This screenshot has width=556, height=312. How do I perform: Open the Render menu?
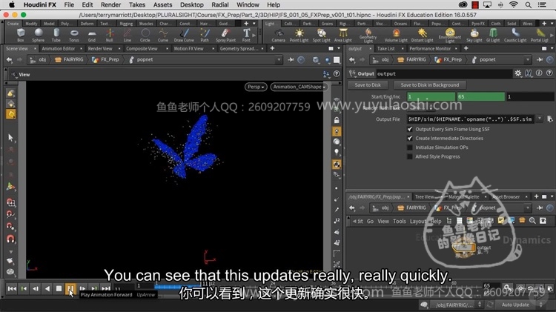coord(110,4)
